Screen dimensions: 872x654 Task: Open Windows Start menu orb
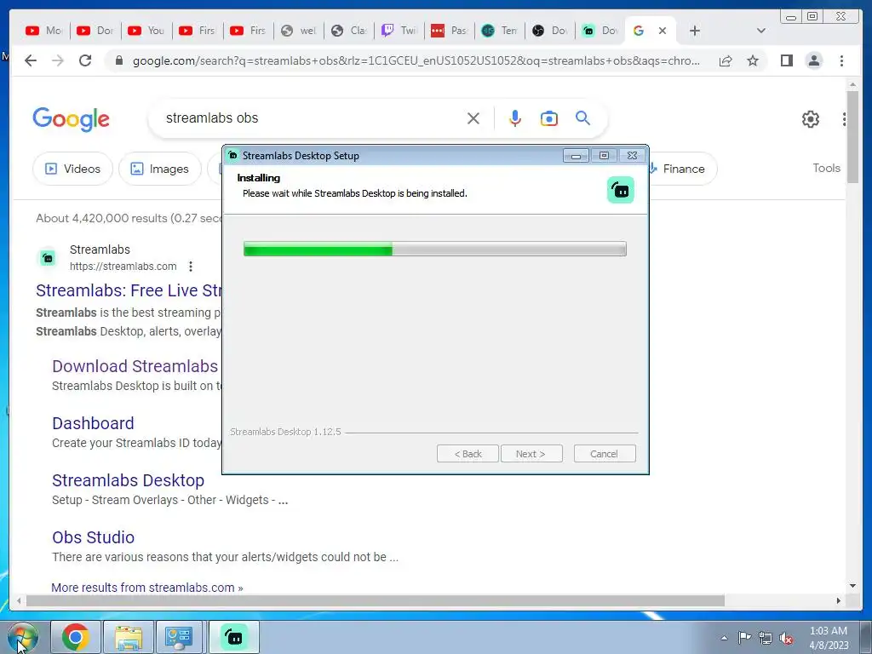pyautogui.click(x=23, y=637)
